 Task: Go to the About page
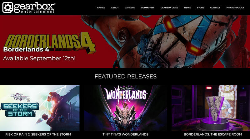[115, 7]
